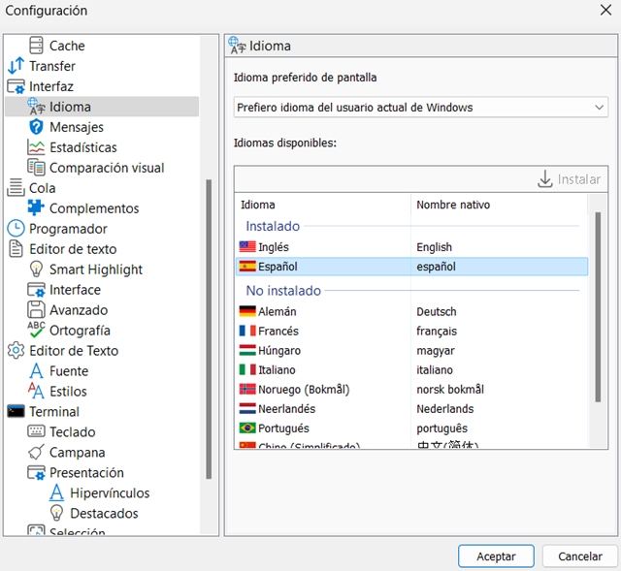This screenshot has width=621, height=571.
Task: Click the Estilos double-A icon
Action: [36, 391]
